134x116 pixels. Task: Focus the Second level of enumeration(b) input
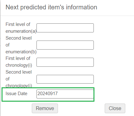click(65, 45)
